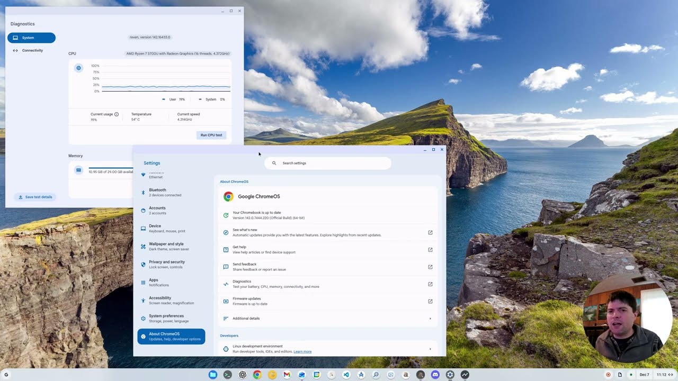Click Your Chromebook is up to date row
Image resolution: width=678 pixels, height=381 pixels.
click(x=328, y=215)
